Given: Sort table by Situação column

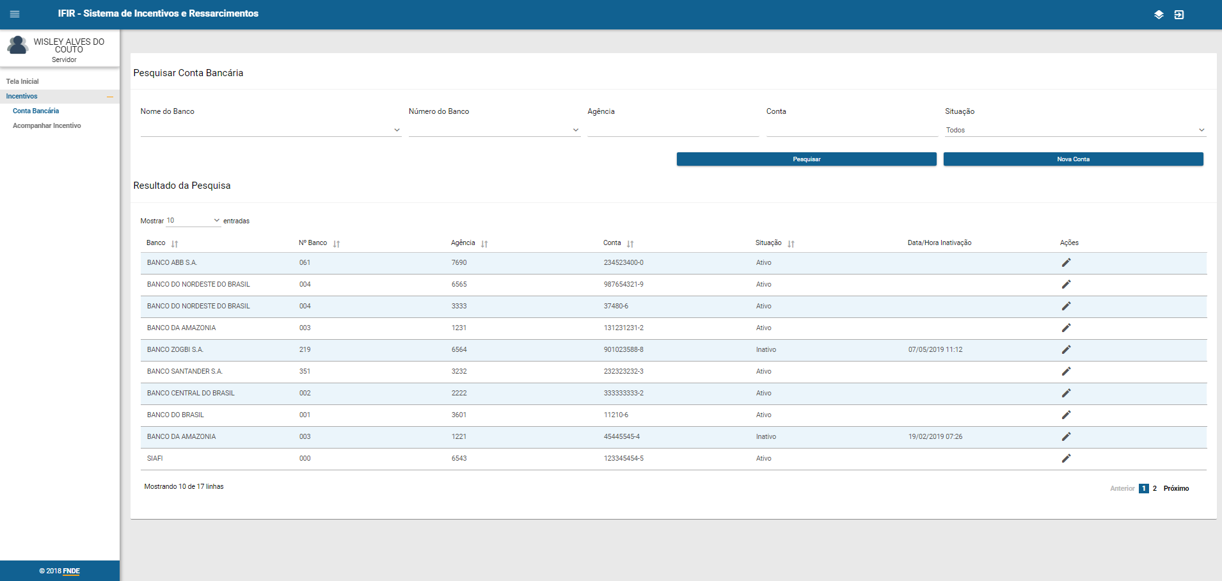Looking at the screenshot, I should coord(791,244).
